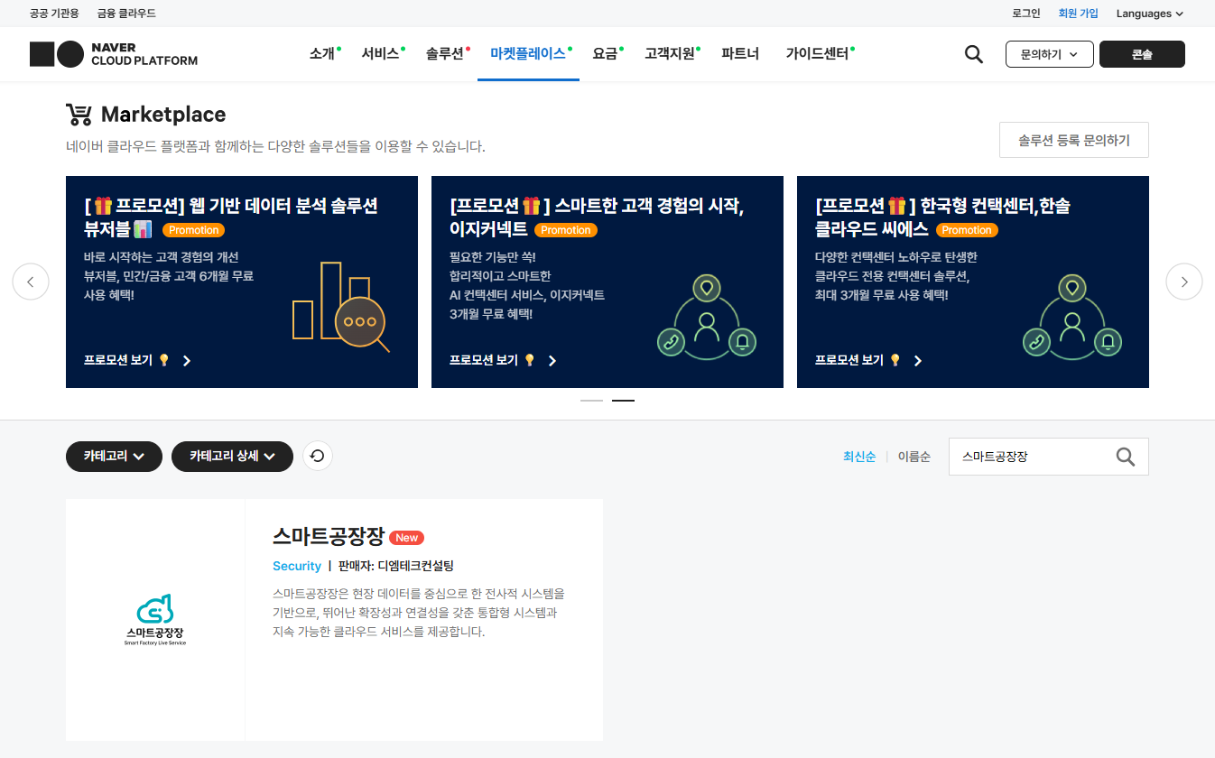Click the Security category link
1215x758 pixels.
tap(297, 566)
